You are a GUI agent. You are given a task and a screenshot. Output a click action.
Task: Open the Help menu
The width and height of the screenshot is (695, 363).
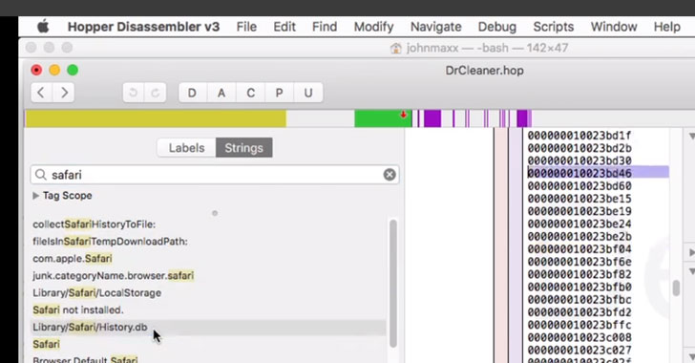[666, 27]
